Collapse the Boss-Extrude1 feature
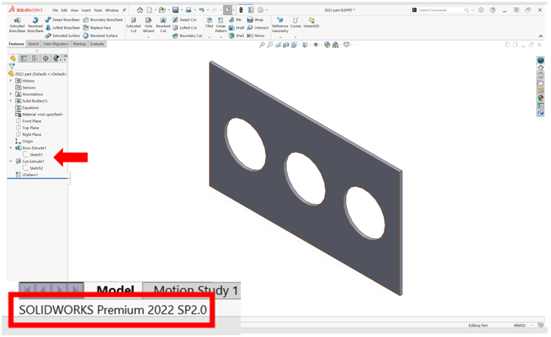 coord(10,148)
